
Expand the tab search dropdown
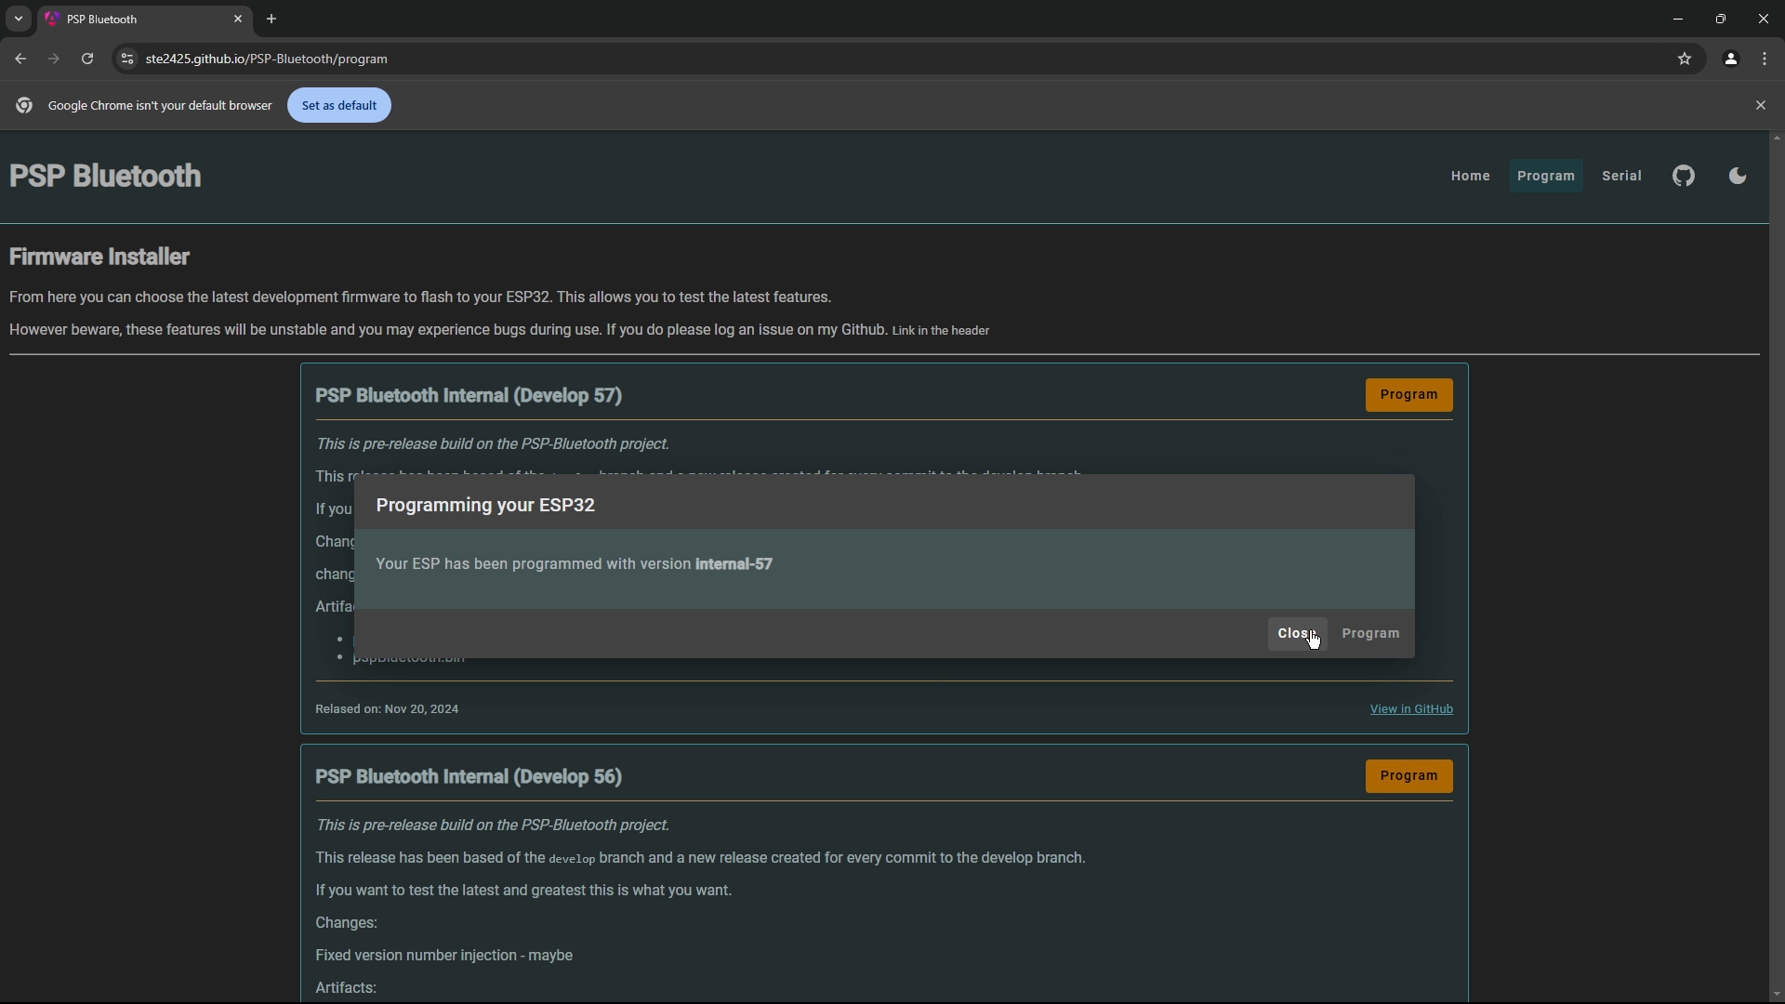(18, 19)
